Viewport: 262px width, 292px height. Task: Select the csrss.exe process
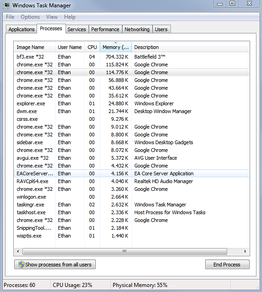[x=131, y=119]
